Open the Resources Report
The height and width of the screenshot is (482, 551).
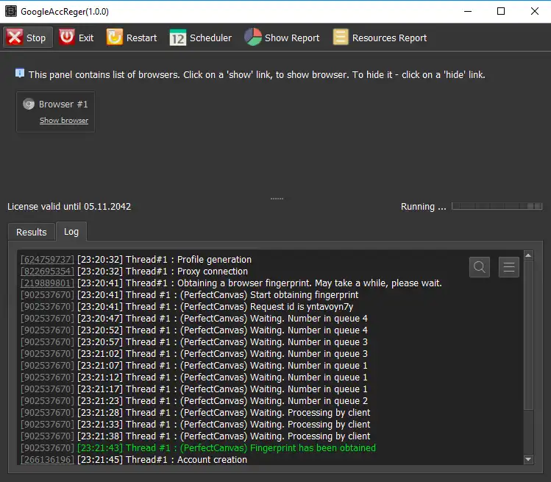tap(380, 38)
